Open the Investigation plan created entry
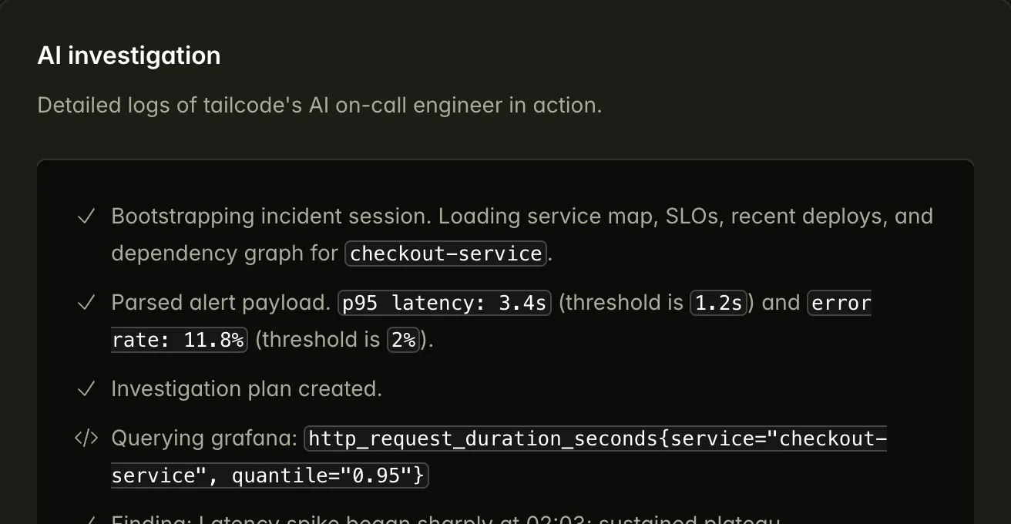Image resolution: width=1011 pixels, height=524 pixels. [x=247, y=389]
